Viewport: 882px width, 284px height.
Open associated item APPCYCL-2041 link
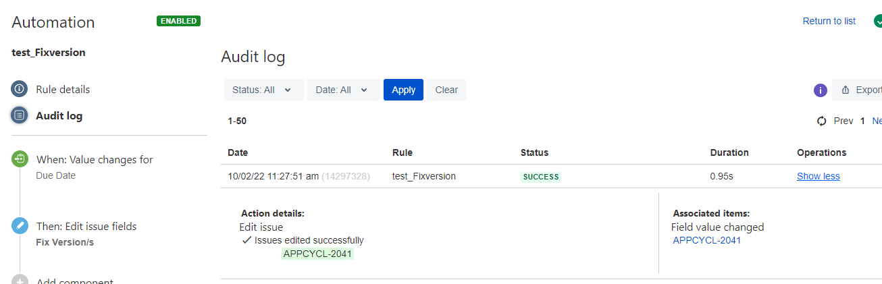[x=707, y=240]
